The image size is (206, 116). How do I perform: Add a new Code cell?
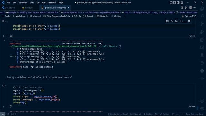tap(6, 16)
